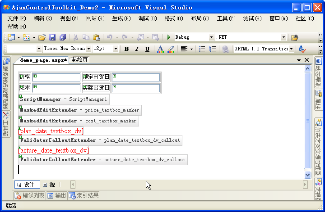Click the Undo arrow icon
The width and height of the screenshot is (325, 212).
click(110, 37)
